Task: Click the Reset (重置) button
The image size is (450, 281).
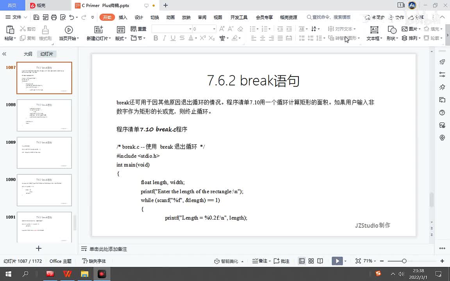Action: click(138, 28)
